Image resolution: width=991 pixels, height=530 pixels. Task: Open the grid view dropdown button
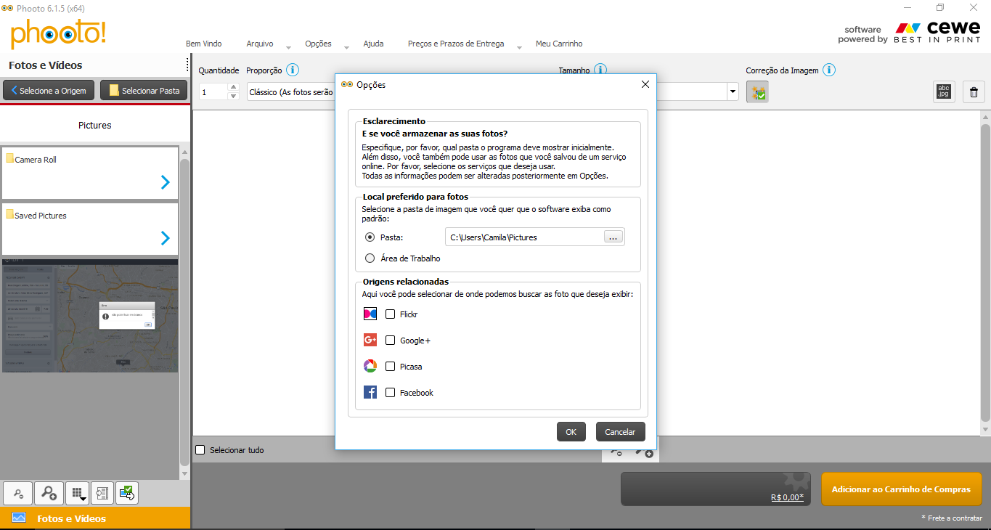click(x=78, y=493)
